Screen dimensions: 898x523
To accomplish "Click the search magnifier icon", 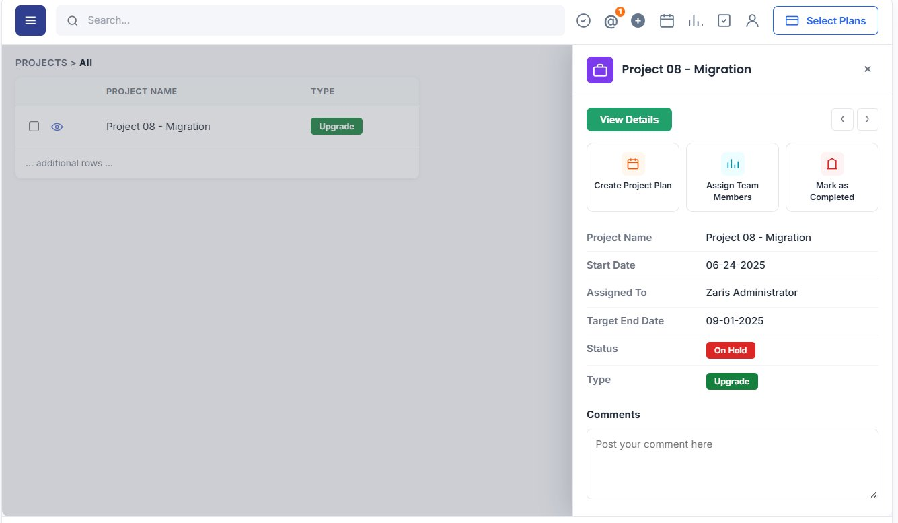I will [x=72, y=21].
